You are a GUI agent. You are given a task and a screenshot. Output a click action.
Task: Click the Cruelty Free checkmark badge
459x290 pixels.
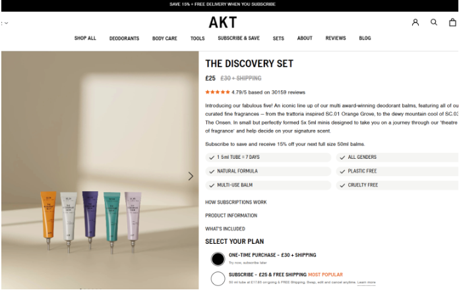(397, 185)
